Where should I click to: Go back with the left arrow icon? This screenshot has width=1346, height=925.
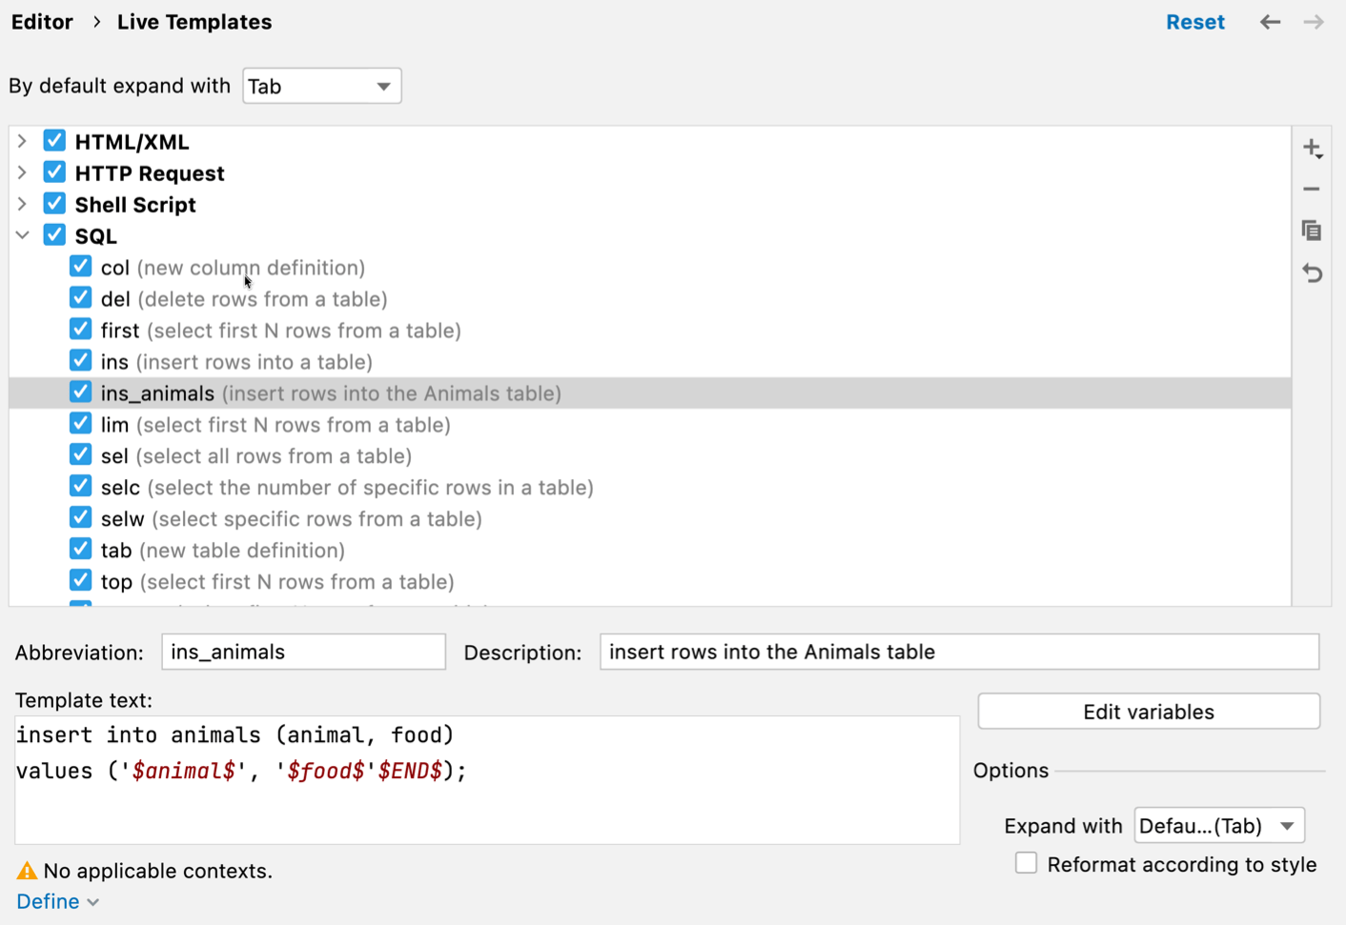click(x=1270, y=22)
